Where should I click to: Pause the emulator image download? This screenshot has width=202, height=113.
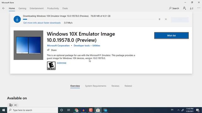tap(159, 19)
